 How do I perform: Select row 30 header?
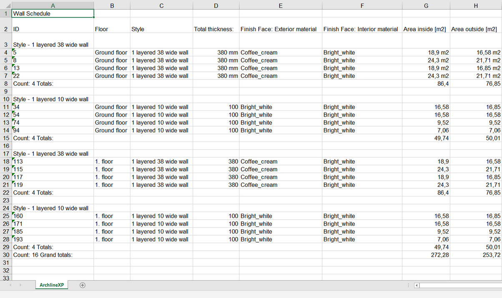point(6,255)
